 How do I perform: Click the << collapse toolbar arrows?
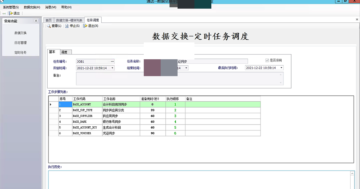(4, 13)
